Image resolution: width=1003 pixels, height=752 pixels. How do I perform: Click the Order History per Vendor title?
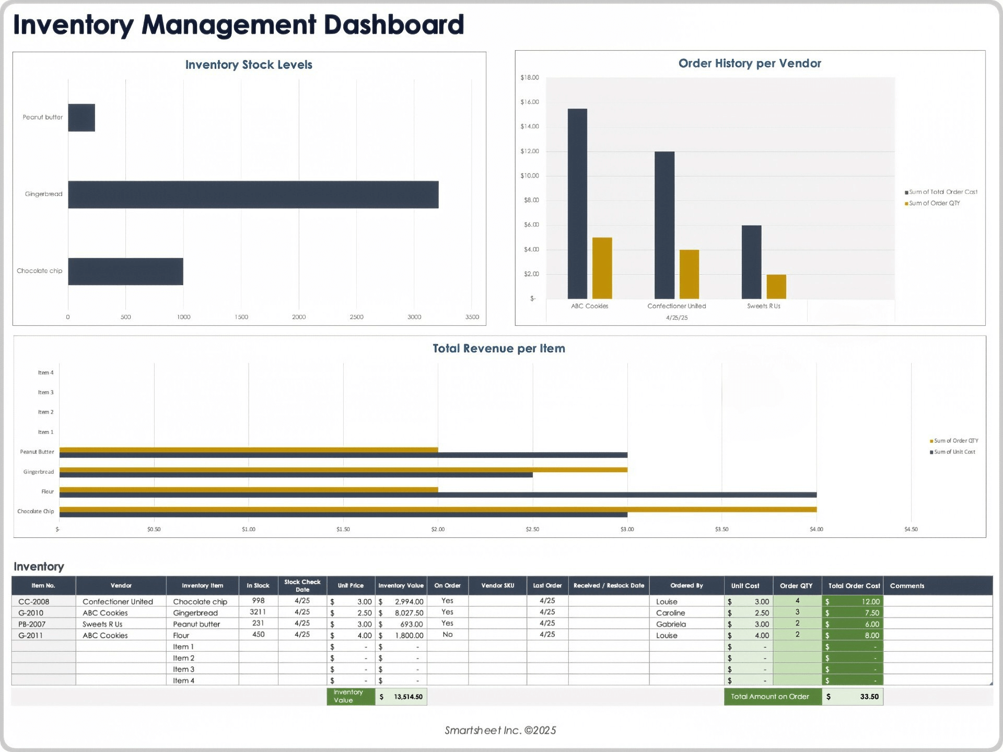coord(749,63)
